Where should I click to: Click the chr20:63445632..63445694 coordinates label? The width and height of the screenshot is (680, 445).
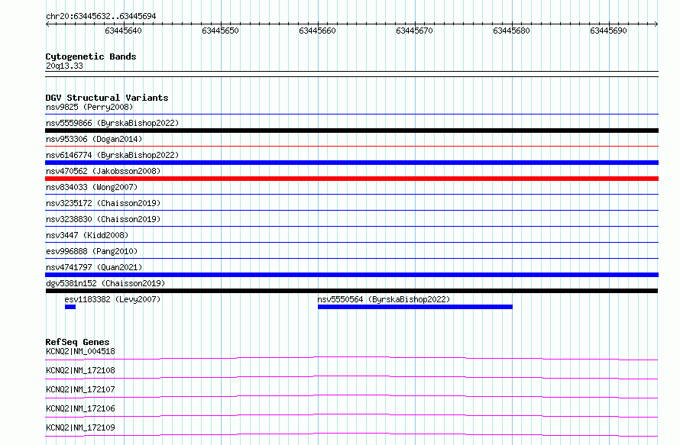pos(101,16)
